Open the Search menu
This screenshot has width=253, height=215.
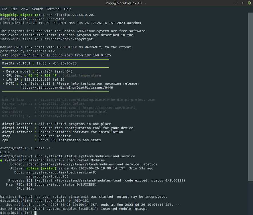pyautogui.click(x=37, y=9)
